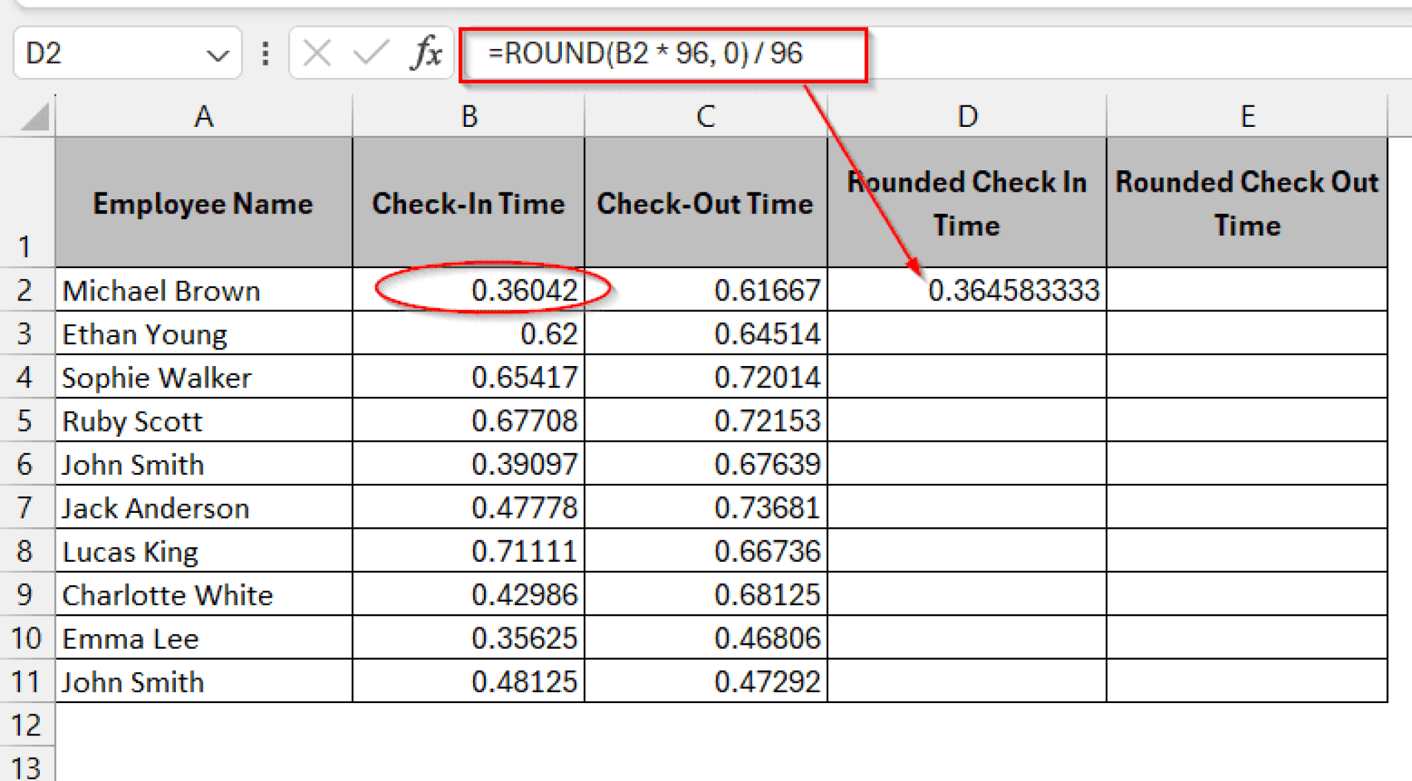Click row 5 header number
This screenshot has height=781, width=1412.
pyautogui.click(x=26, y=420)
